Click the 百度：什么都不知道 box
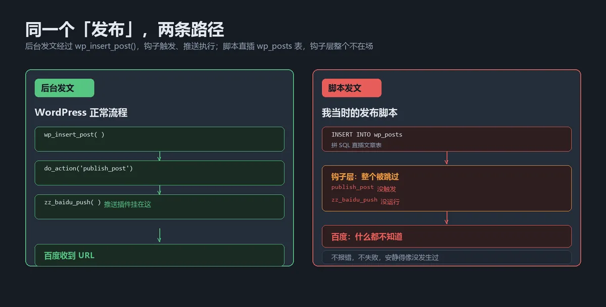The width and height of the screenshot is (606, 307). 446,236
